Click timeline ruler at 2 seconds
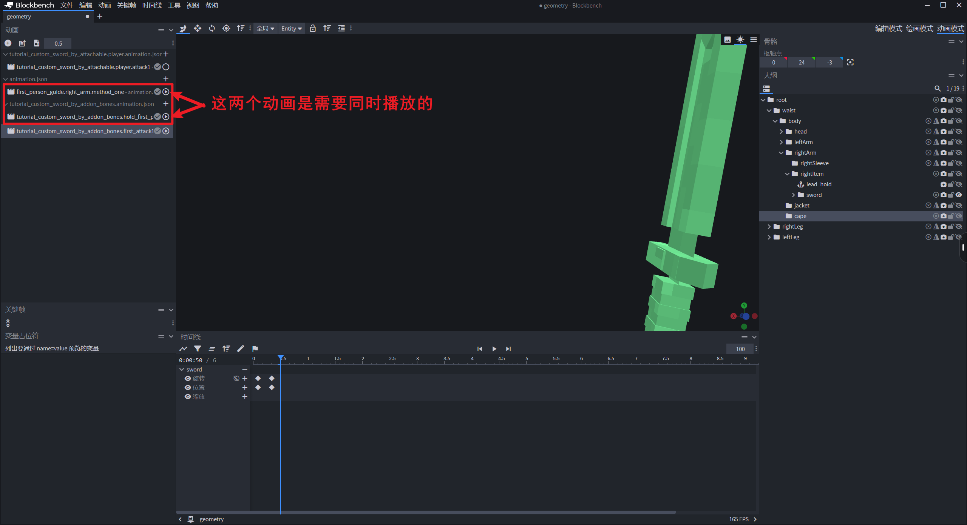The height and width of the screenshot is (525, 967). [x=363, y=359]
